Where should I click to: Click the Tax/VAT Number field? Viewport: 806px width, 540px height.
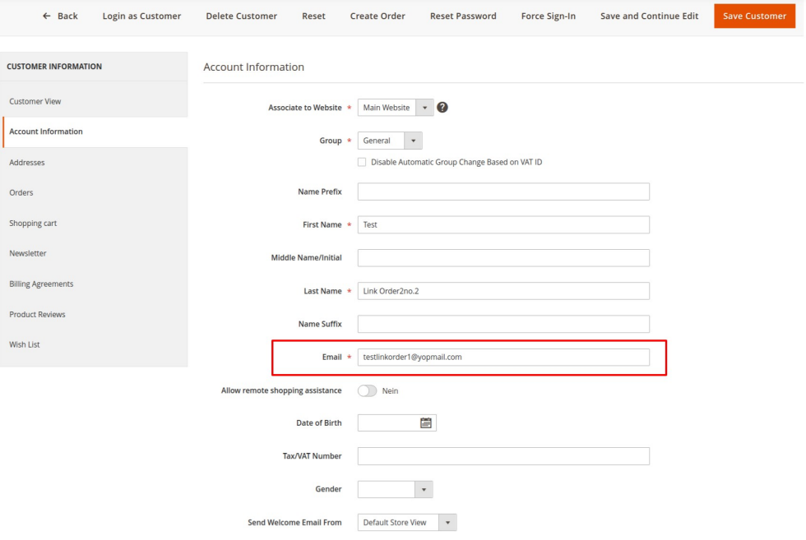(x=503, y=456)
